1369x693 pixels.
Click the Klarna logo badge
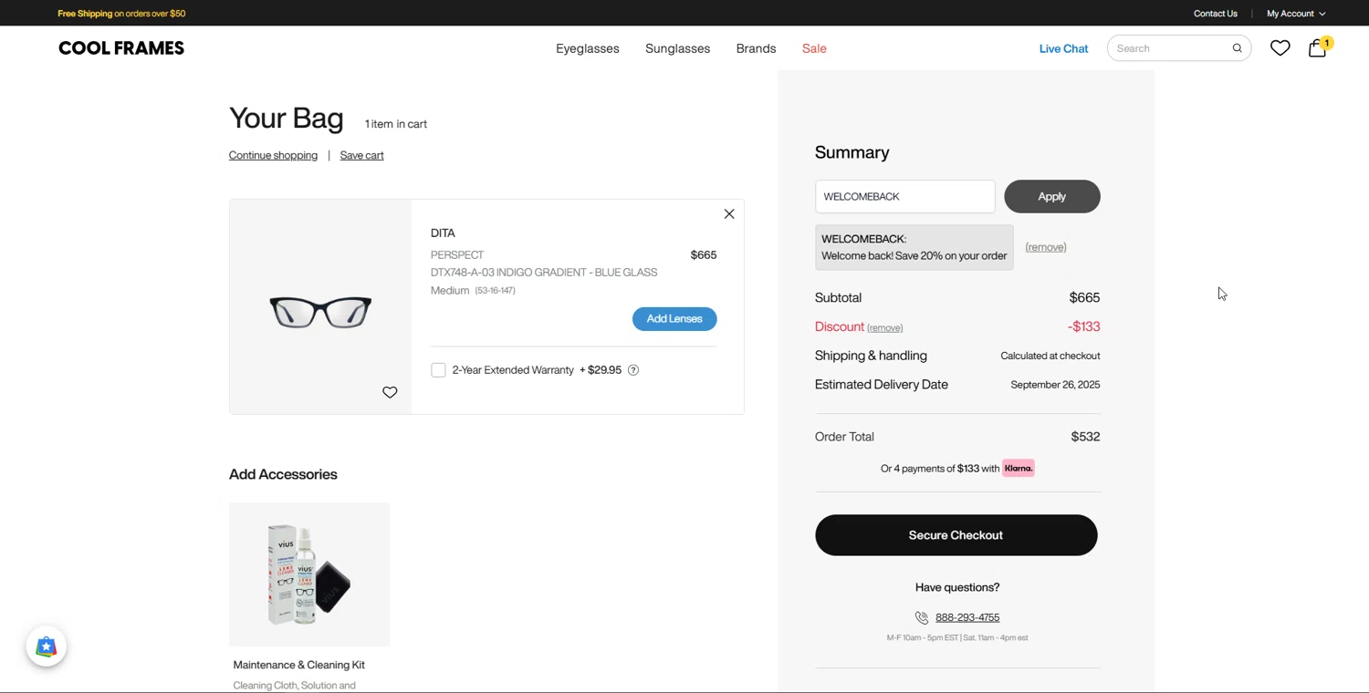(x=1019, y=469)
